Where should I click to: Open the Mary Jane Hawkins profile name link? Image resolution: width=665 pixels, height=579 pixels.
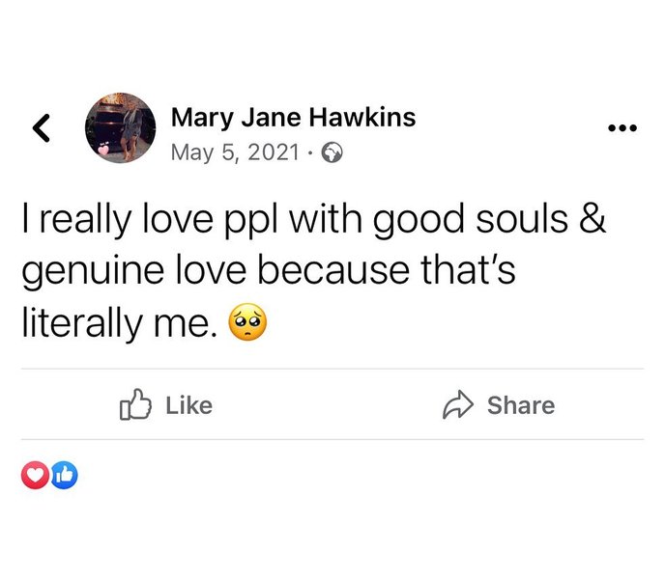point(293,118)
